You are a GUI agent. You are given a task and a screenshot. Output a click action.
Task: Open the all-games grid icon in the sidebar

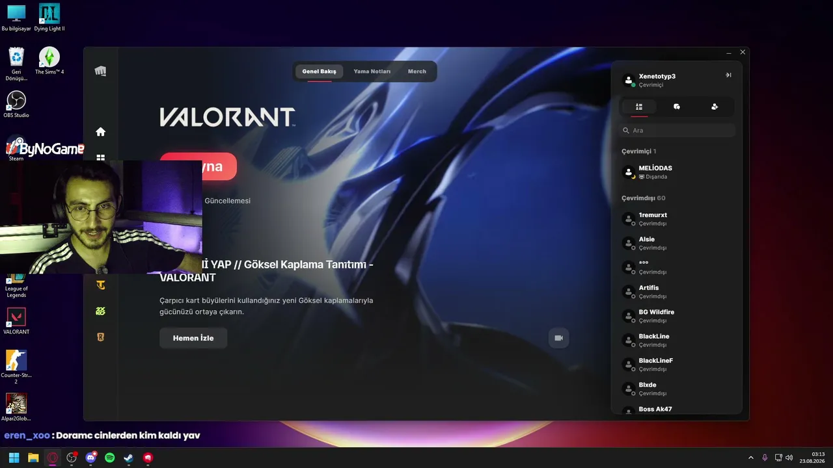100,157
